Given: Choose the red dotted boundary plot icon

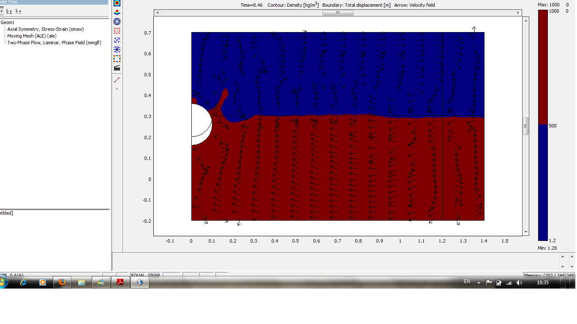Looking at the screenshot, I should pos(117,31).
